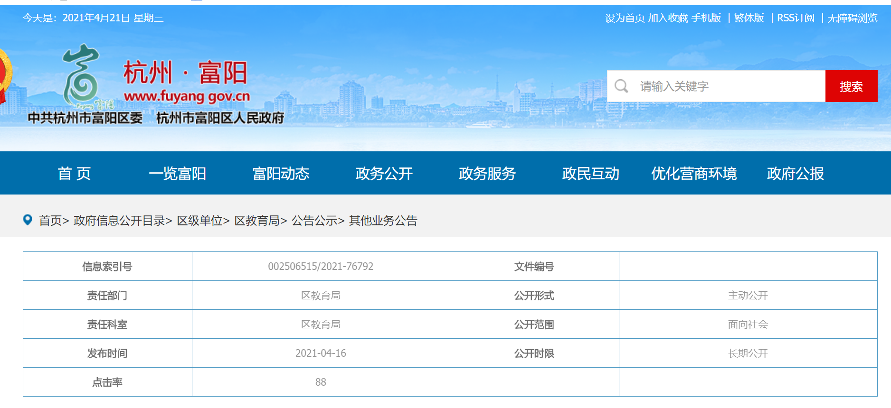891x408 pixels.
Task: Open 其他业务公告 breadcrumb link
Action: pyautogui.click(x=383, y=221)
